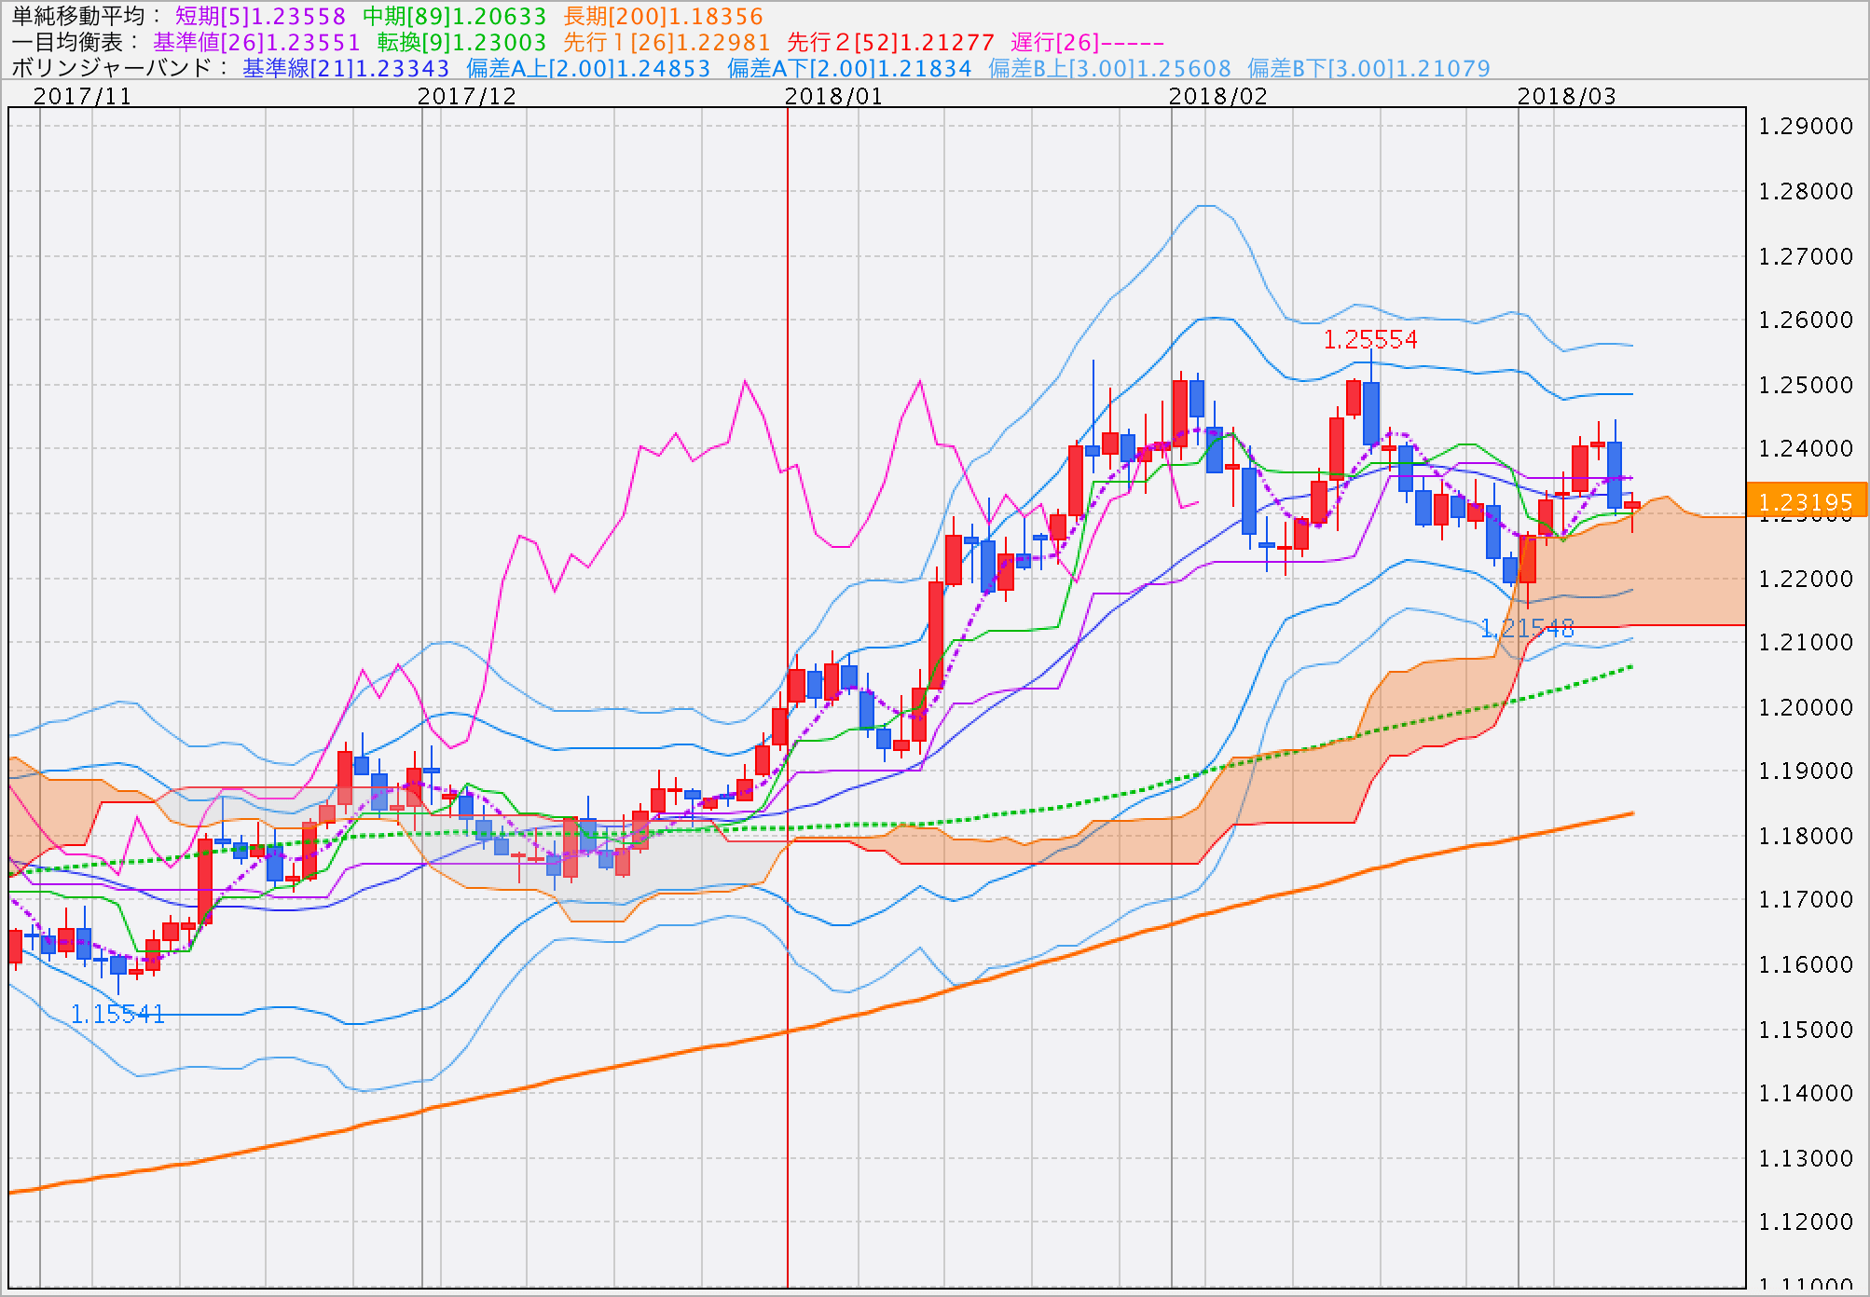The height and width of the screenshot is (1297, 1870).
Task: Click the 1.15541 low price annotation
Action: click(117, 1014)
